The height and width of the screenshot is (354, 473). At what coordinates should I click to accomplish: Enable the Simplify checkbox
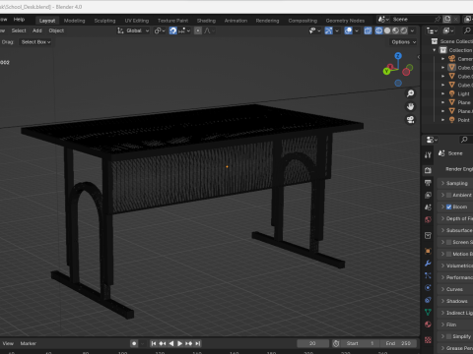coord(449,336)
